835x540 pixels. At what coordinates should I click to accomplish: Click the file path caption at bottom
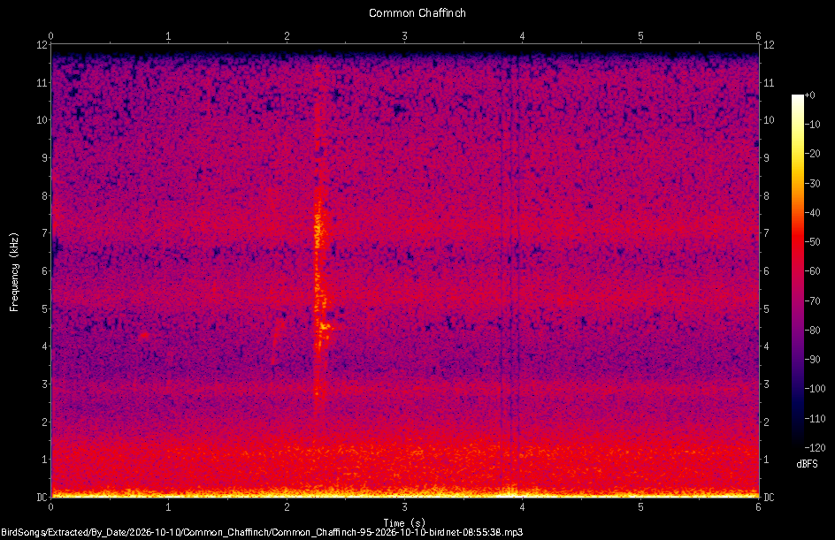(x=262, y=532)
